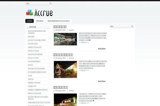Viewport: 160px width, 106px height.
Task: Open admin2 author link on the patio post
Action: (x=71, y=30)
